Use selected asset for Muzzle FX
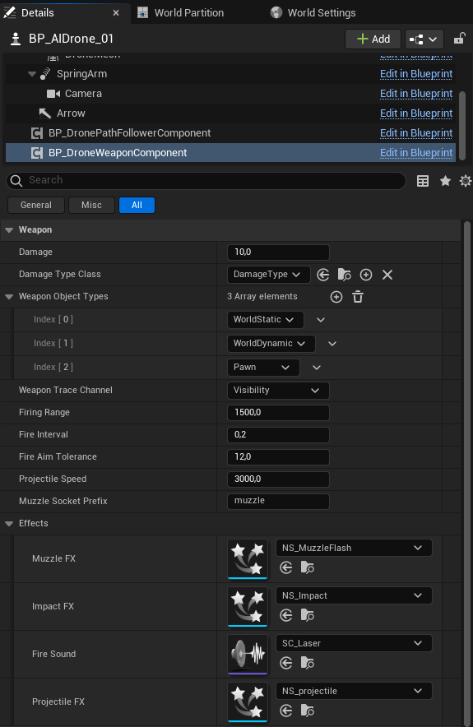This screenshot has height=727, width=473. pyautogui.click(x=286, y=567)
